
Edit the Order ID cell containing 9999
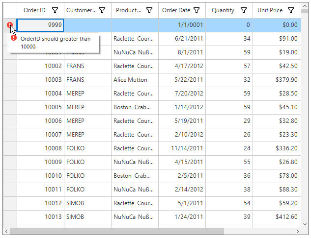tap(41, 25)
